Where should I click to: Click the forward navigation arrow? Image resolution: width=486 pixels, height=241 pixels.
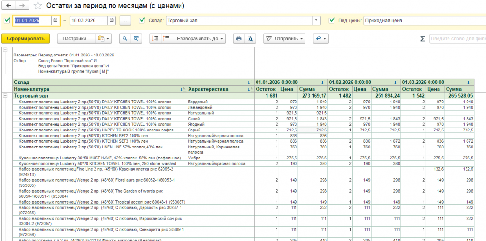click(21, 6)
